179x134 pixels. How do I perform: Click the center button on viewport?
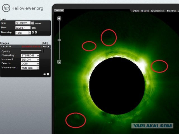coord(59,10)
